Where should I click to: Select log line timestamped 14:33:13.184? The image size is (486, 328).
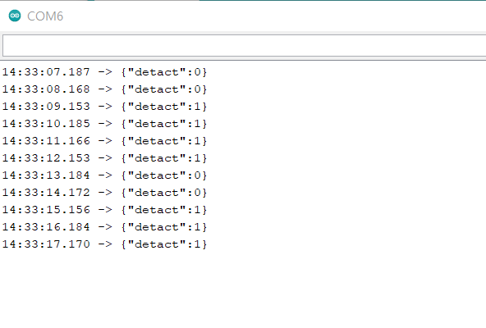[x=104, y=175]
